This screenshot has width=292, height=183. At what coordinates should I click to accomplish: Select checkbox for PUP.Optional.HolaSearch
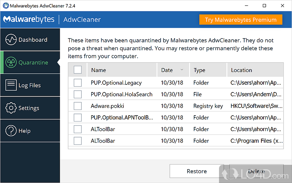tap(77, 94)
